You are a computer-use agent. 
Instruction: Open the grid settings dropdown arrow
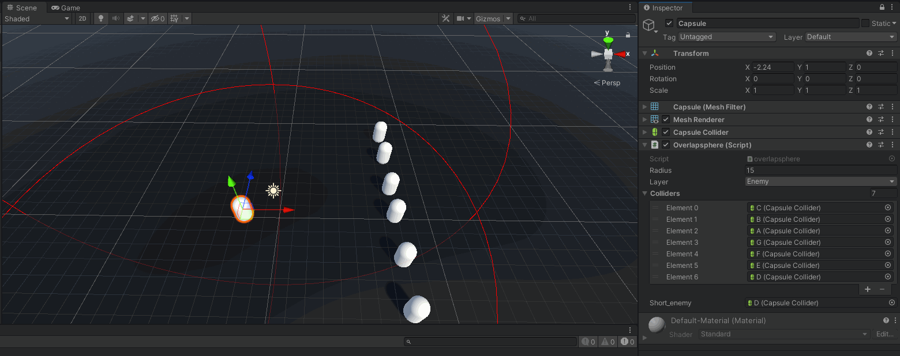point(187,18)
